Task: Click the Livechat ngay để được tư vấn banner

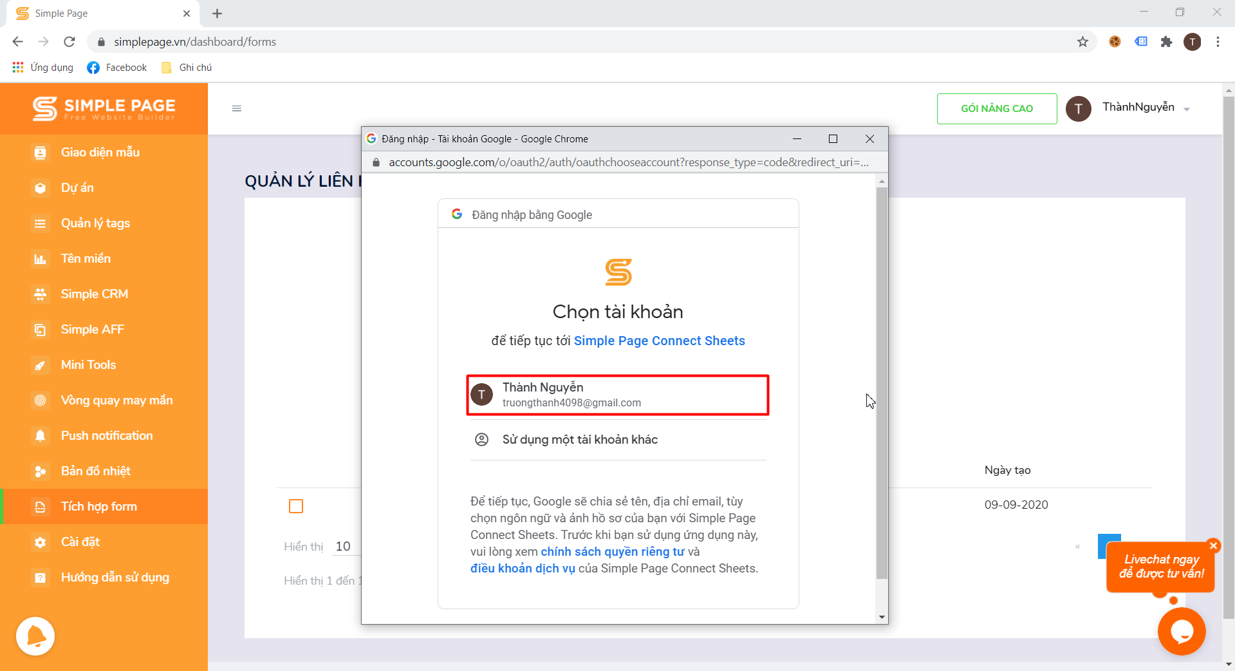Action: (1161, 567)
